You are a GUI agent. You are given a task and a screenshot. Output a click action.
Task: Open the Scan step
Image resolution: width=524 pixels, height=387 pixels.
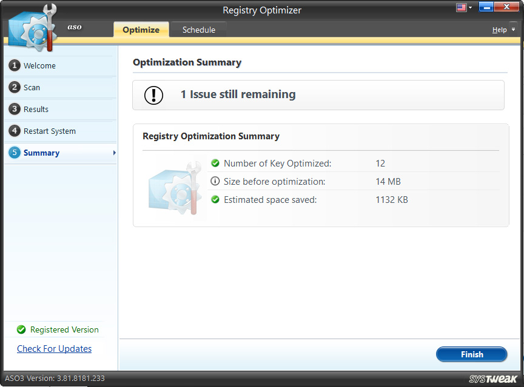point(30,87)
